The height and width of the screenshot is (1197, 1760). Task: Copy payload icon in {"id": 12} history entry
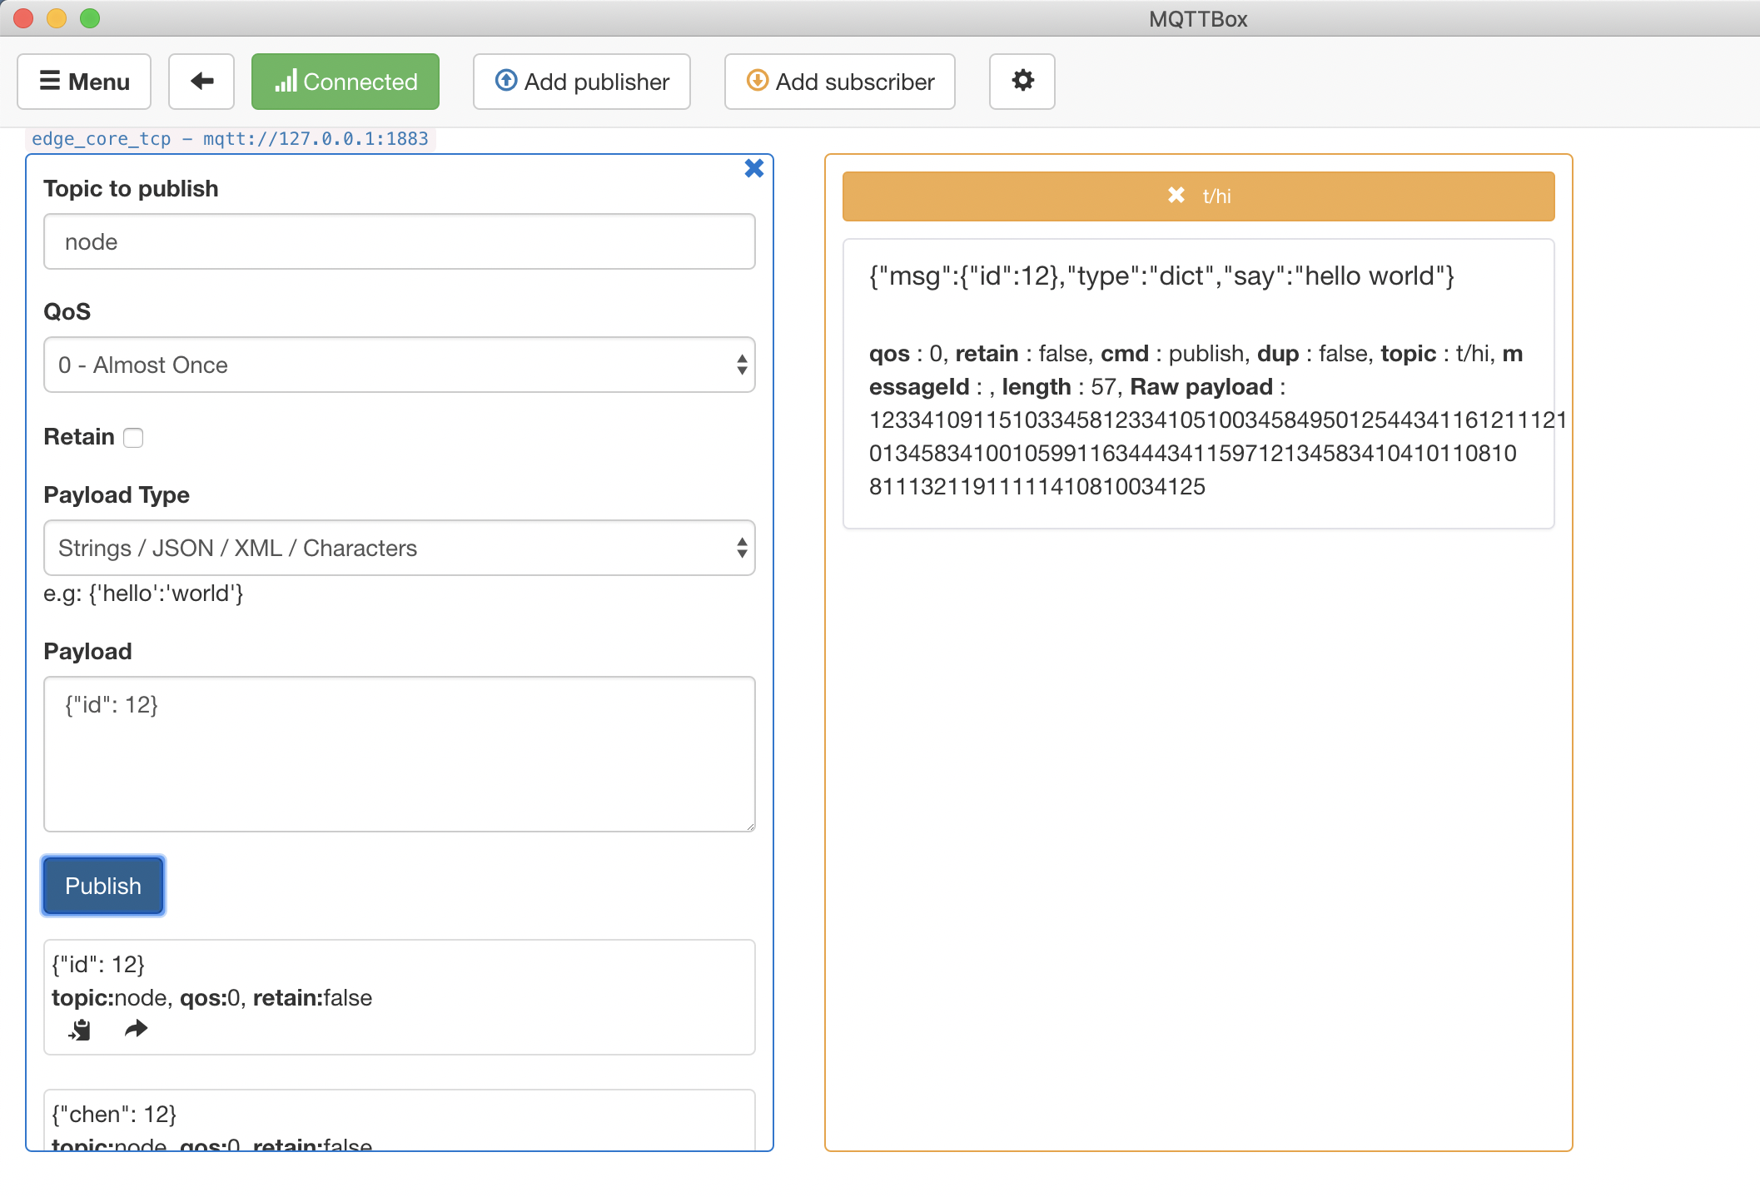pos(80,1030)
